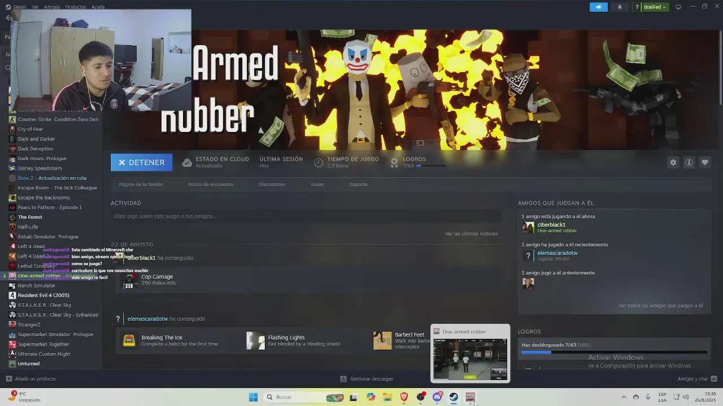Click Tiempo de juego clock icon
The width and height of the screenshot is (723, 406).
pos(319,162)
